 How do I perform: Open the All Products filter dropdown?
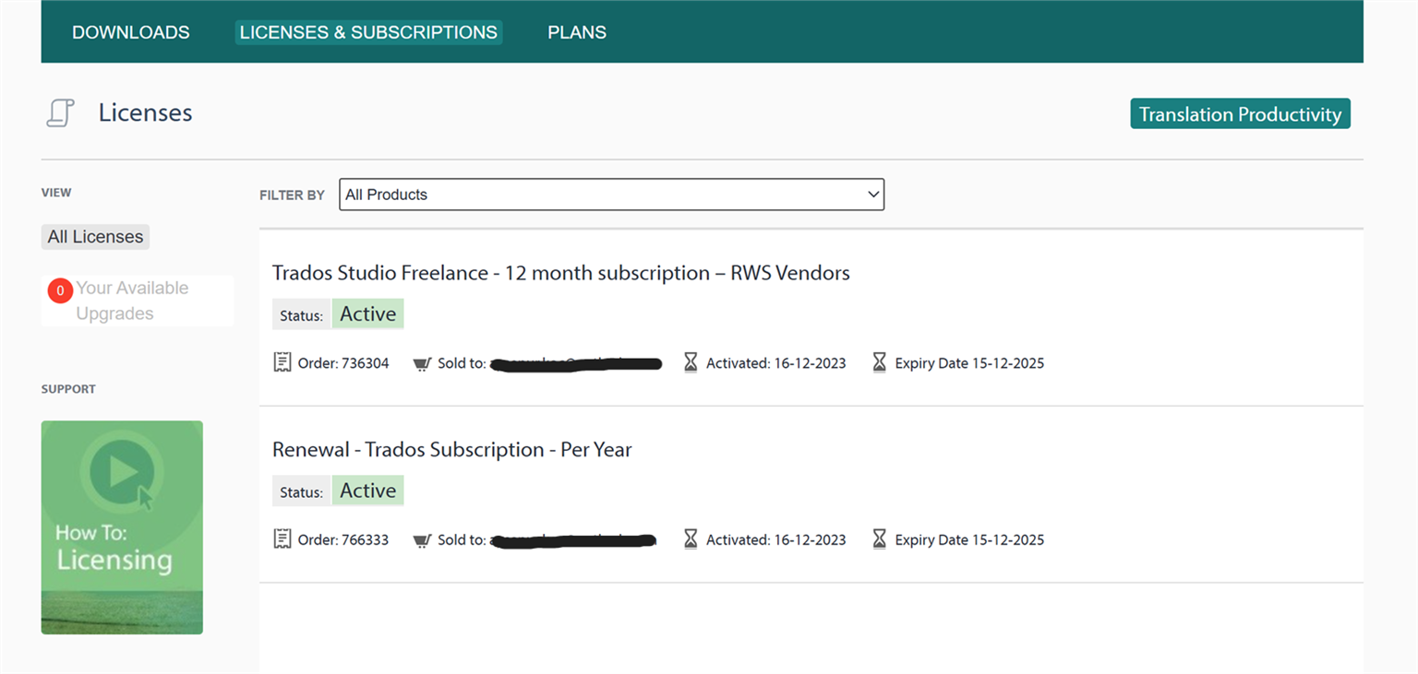[x=611, y=195]
